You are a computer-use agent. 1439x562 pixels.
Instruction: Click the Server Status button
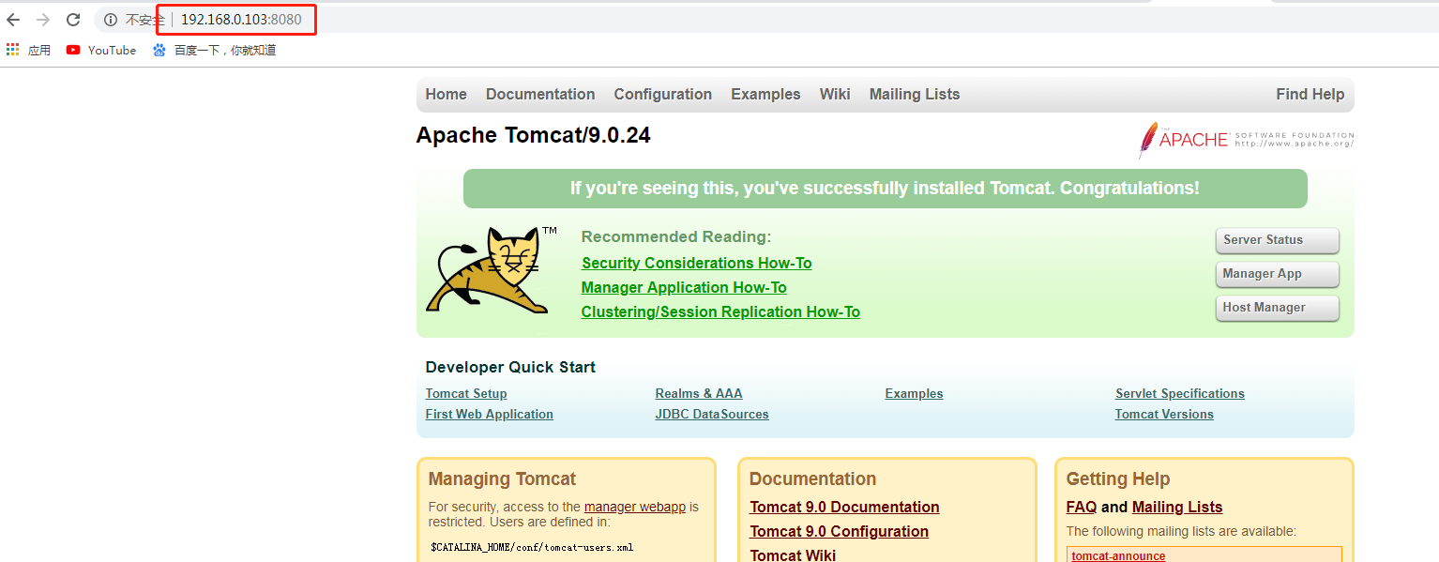[1277, 240]
